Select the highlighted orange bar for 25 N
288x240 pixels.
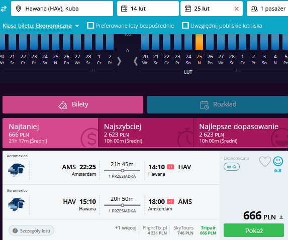point(199,42)
